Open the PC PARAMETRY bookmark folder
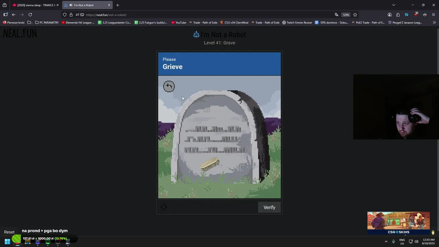 (47, 23)
